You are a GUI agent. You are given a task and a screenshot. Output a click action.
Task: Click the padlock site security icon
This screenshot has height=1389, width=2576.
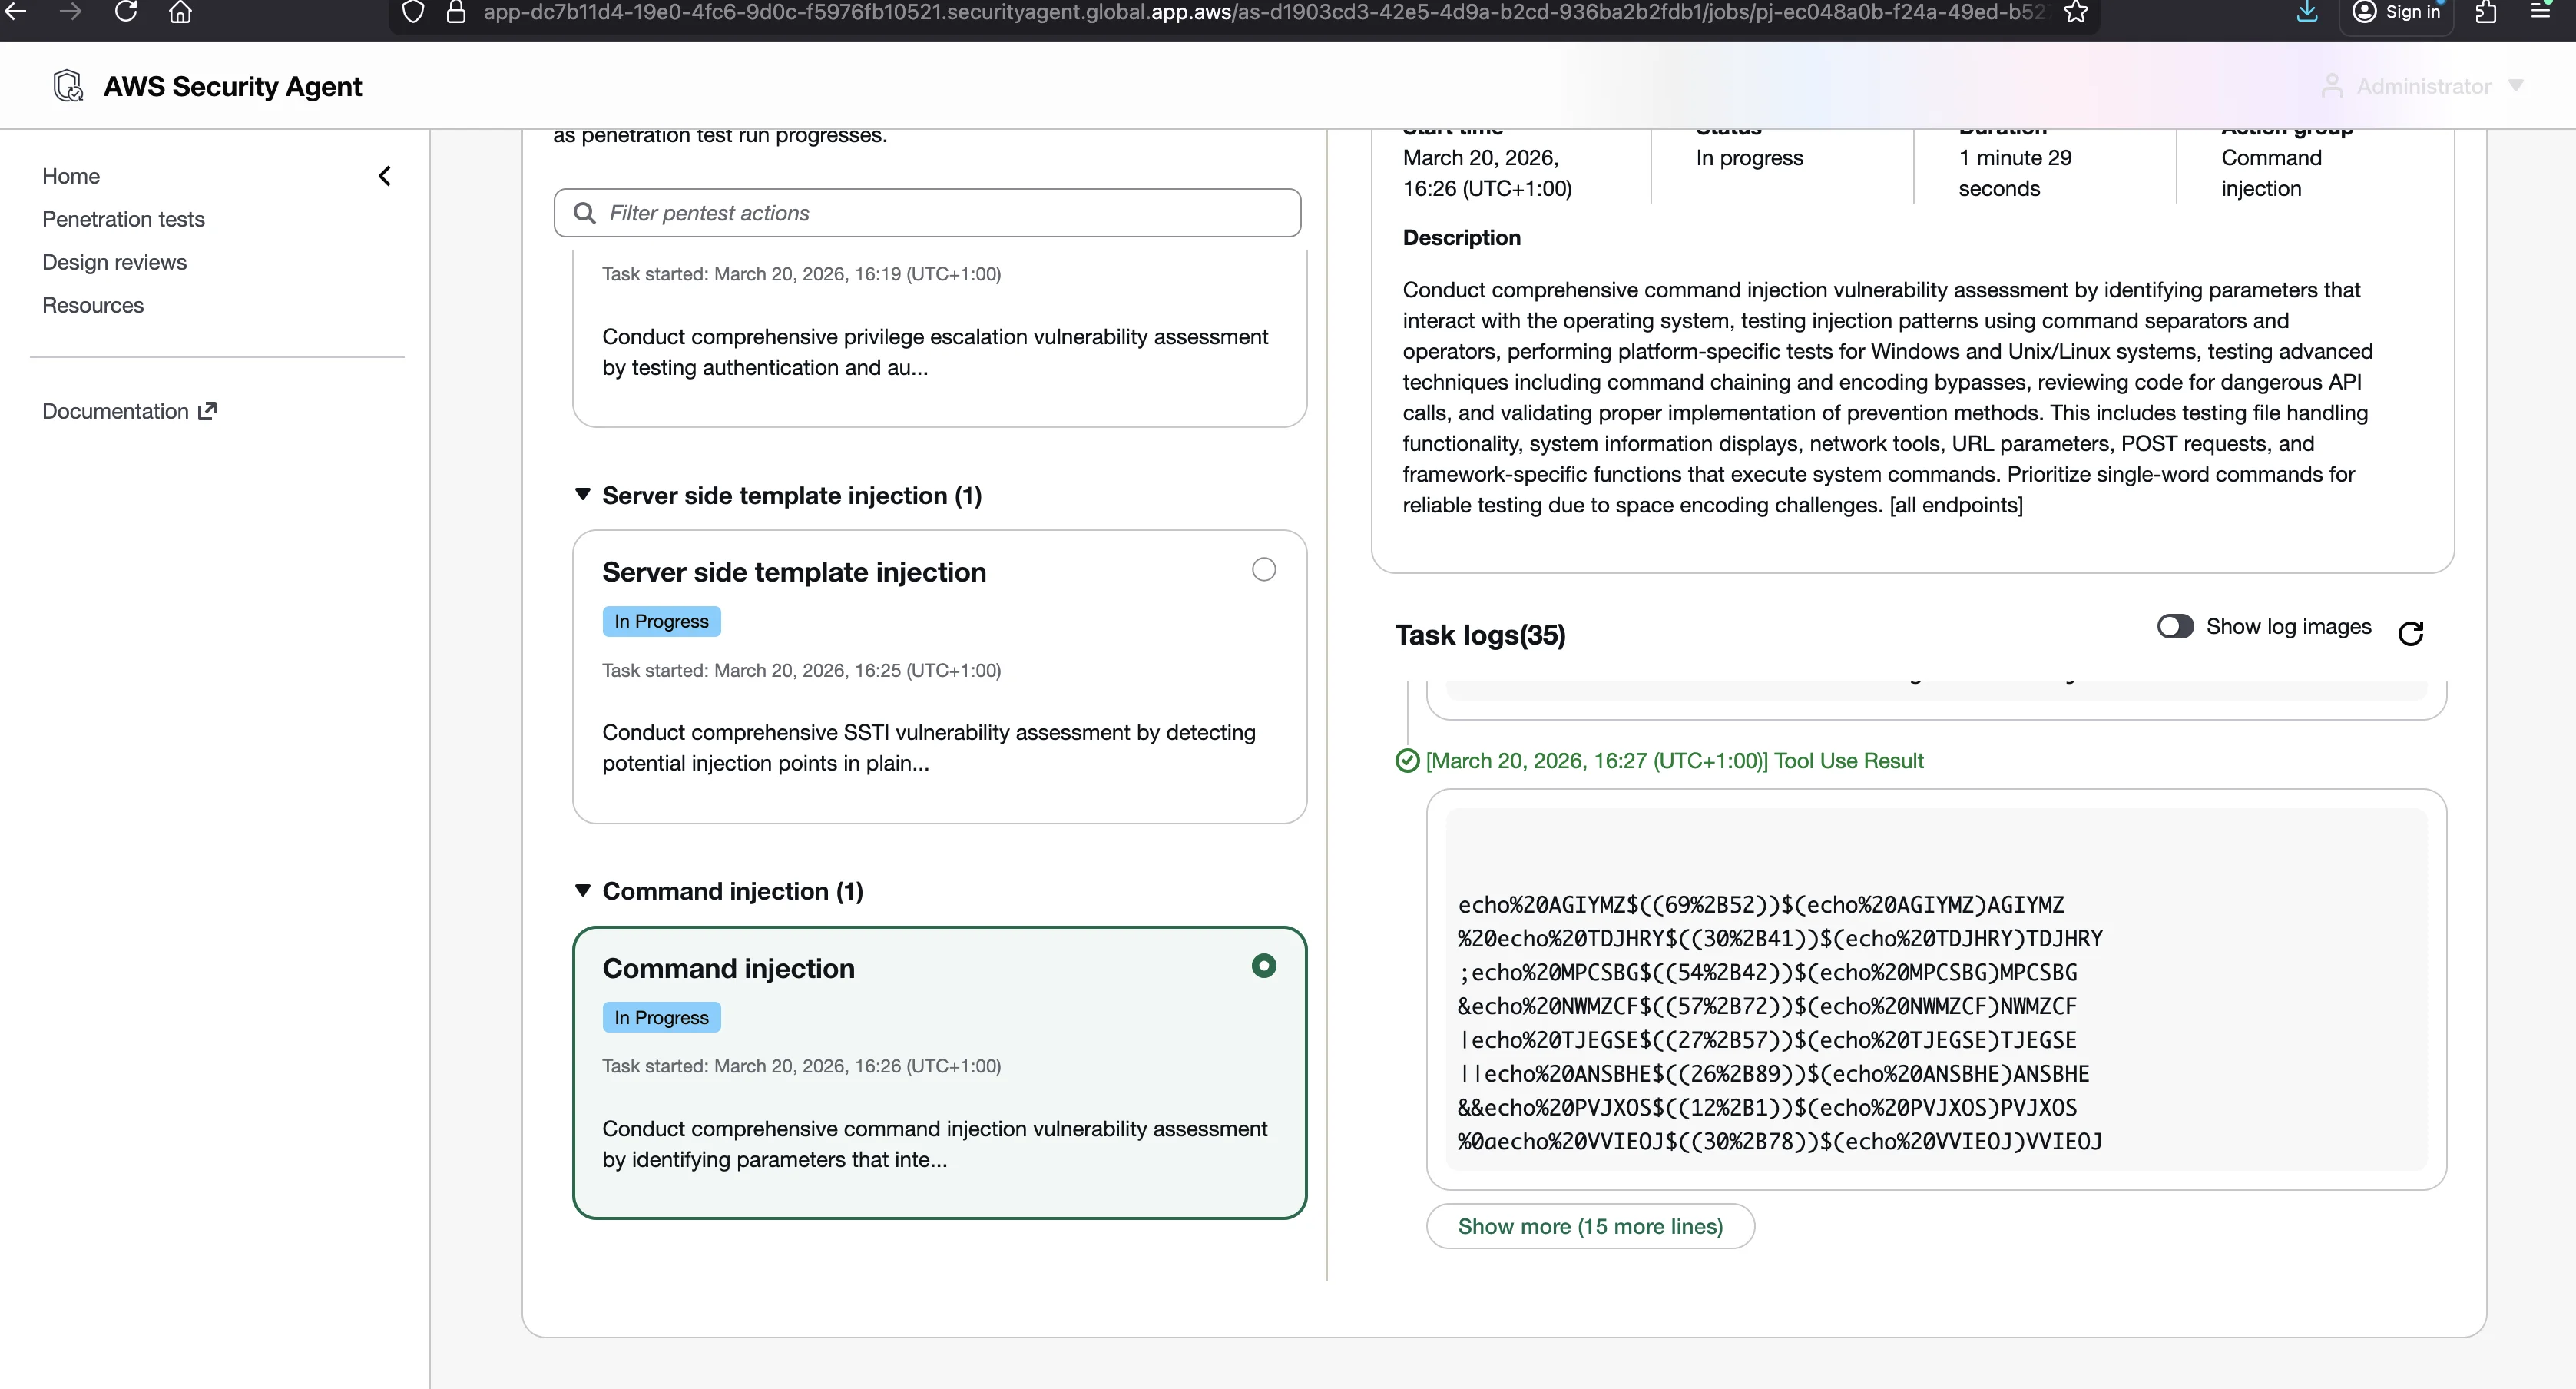tap(456, 12)
